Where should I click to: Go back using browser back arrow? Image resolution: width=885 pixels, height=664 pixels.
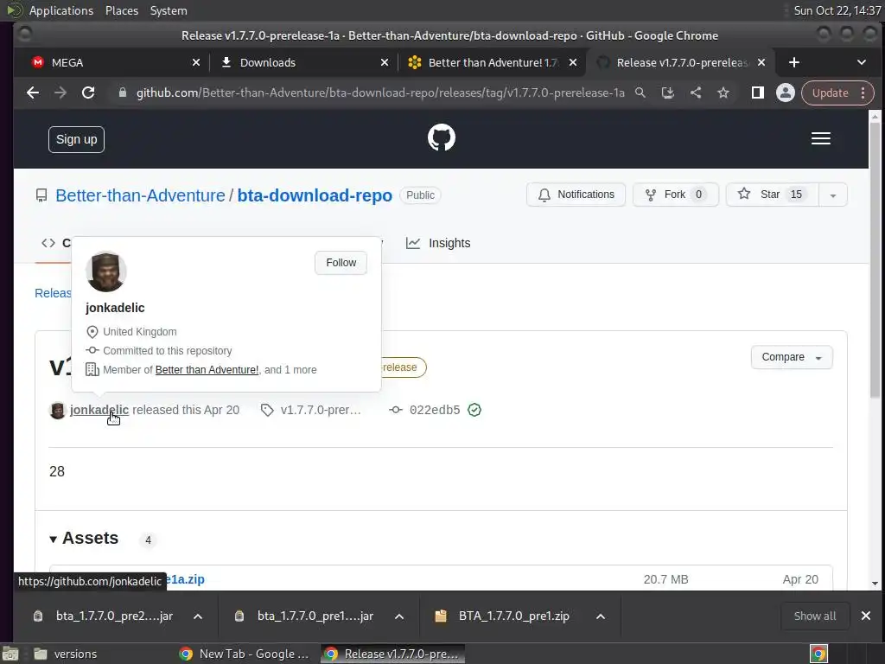tap(33, 93)
